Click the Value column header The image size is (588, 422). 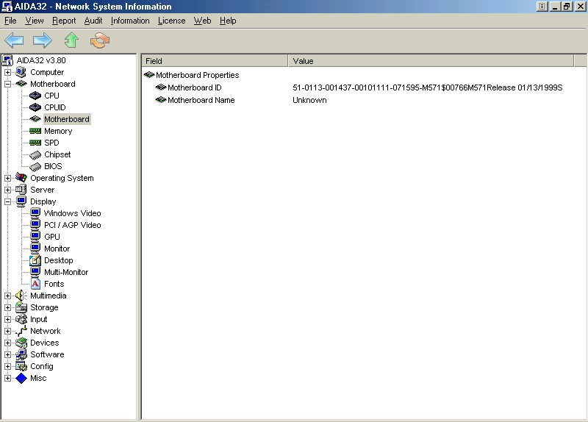(431, 61)
